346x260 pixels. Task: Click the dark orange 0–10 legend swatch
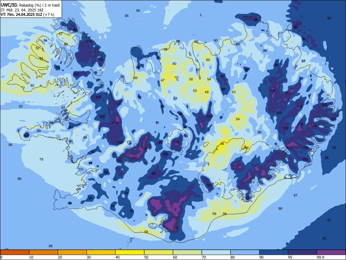pyautogui.click(x=15, y=252)
